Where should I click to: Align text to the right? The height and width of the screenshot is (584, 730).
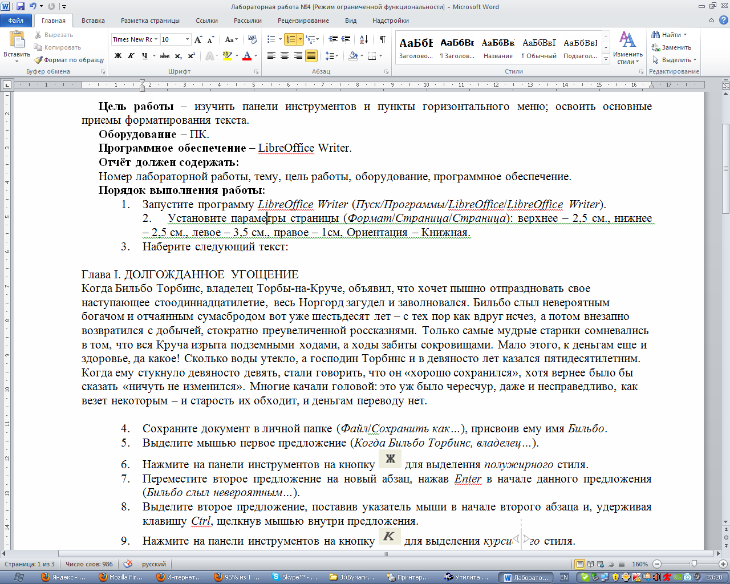click(x=298, y=56)
